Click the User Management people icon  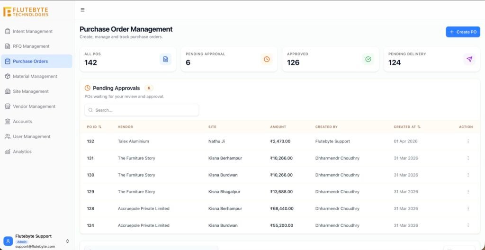click(x=8, y=136)
